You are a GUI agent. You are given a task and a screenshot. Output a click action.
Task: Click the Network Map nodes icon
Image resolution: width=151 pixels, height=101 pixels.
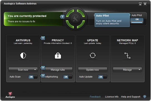click(x=127, y=55)
